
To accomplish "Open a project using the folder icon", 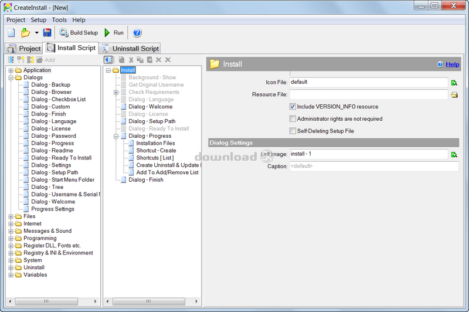I will pyautogui.click(x=25, y=33).
